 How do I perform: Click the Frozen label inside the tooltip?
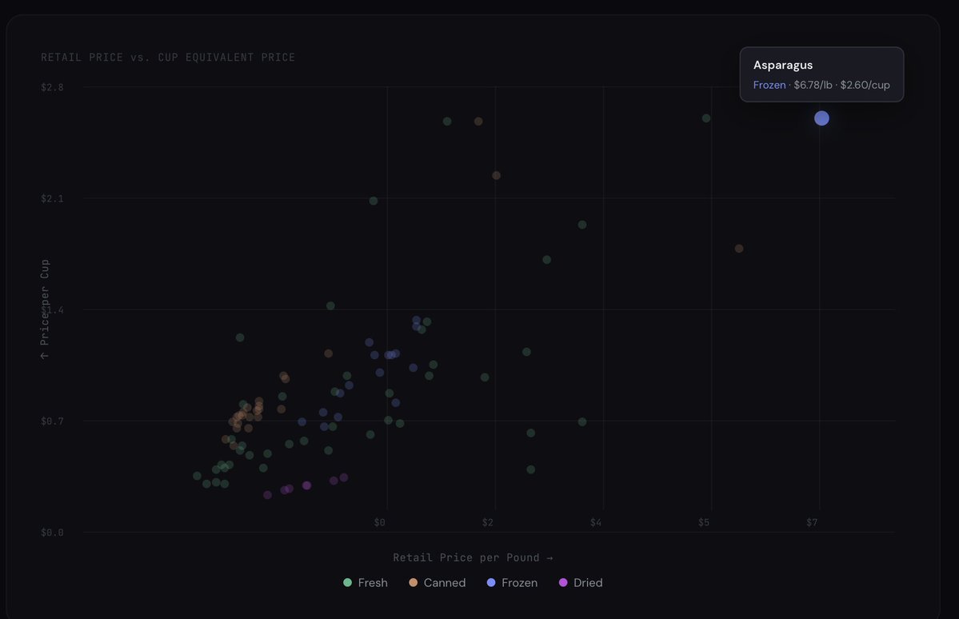point(769,85)
